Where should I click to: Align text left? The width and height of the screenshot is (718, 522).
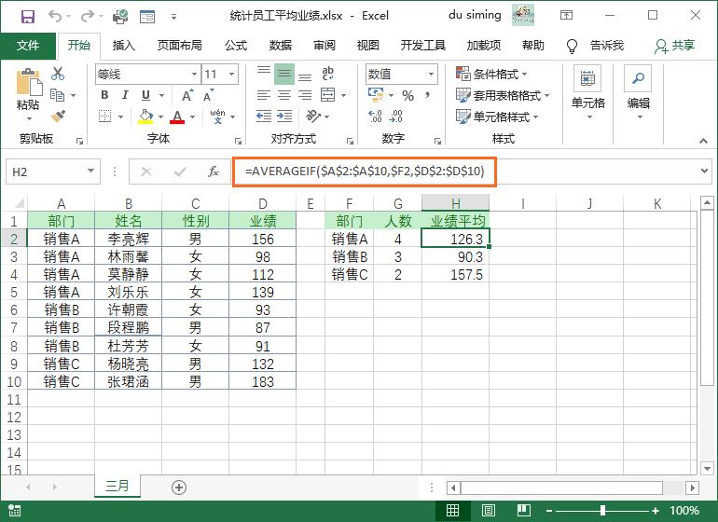[x=263, y=95]
